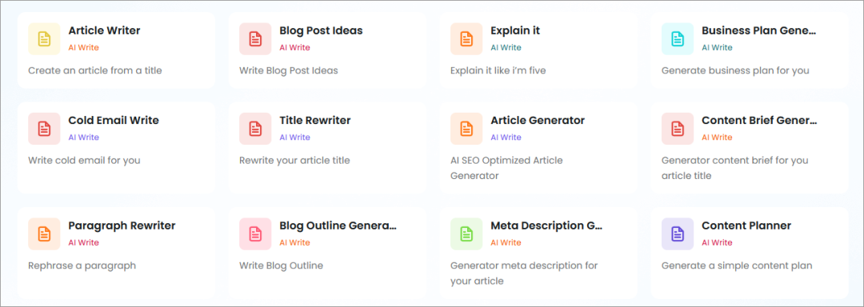Open the Content Brief Generator title
The height and width of the screenshot is (307, 864).
pos(758,121)
